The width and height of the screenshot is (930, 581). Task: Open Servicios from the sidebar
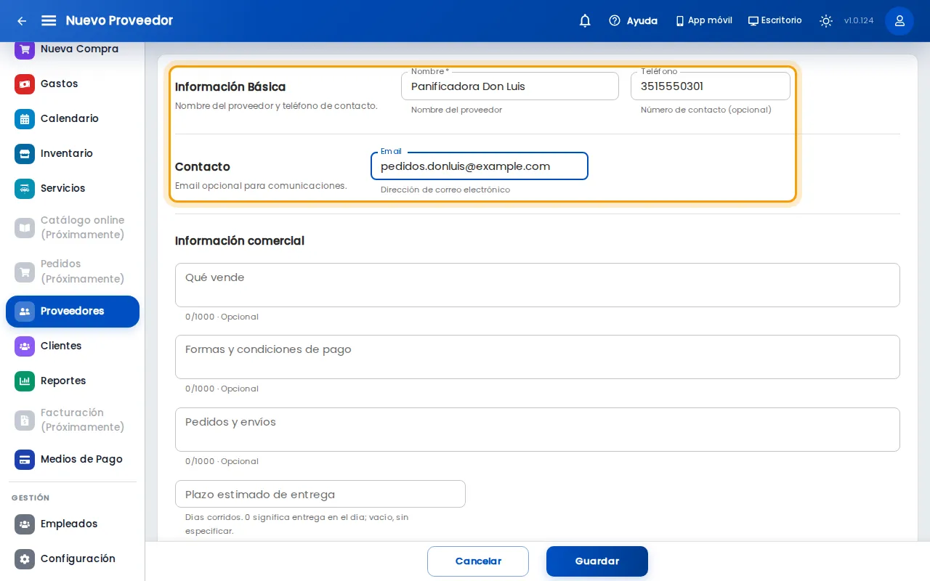(x=73, y=188)
